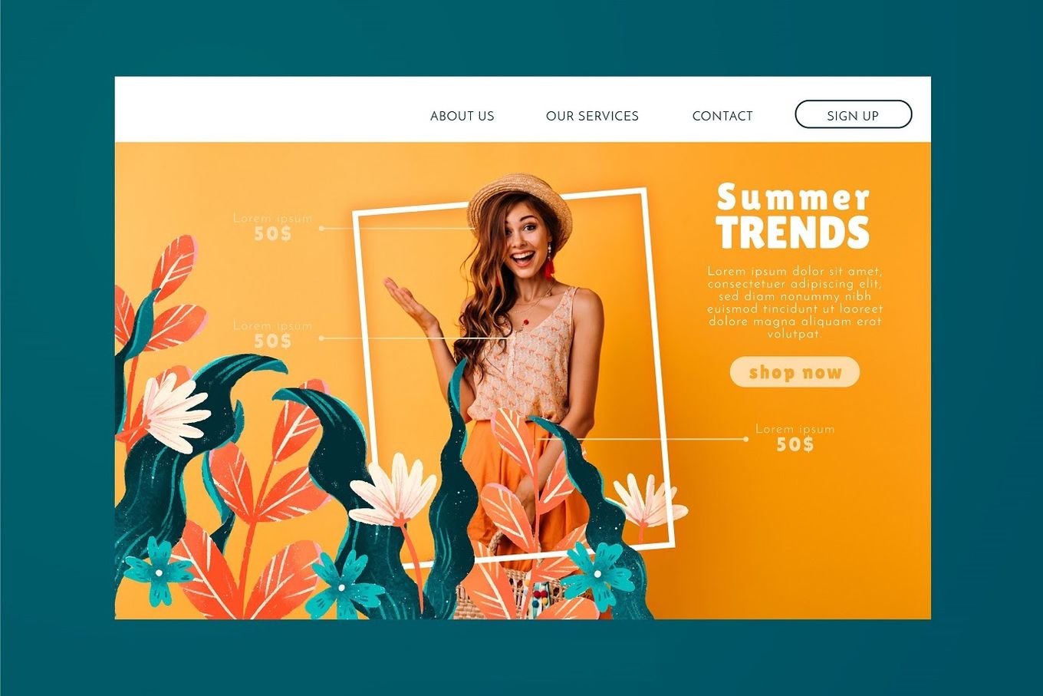Click the Lorem ipsum dolor paragraph text
The height and width of the screenshot is (696, 1043).
click(x=795, y=302)
